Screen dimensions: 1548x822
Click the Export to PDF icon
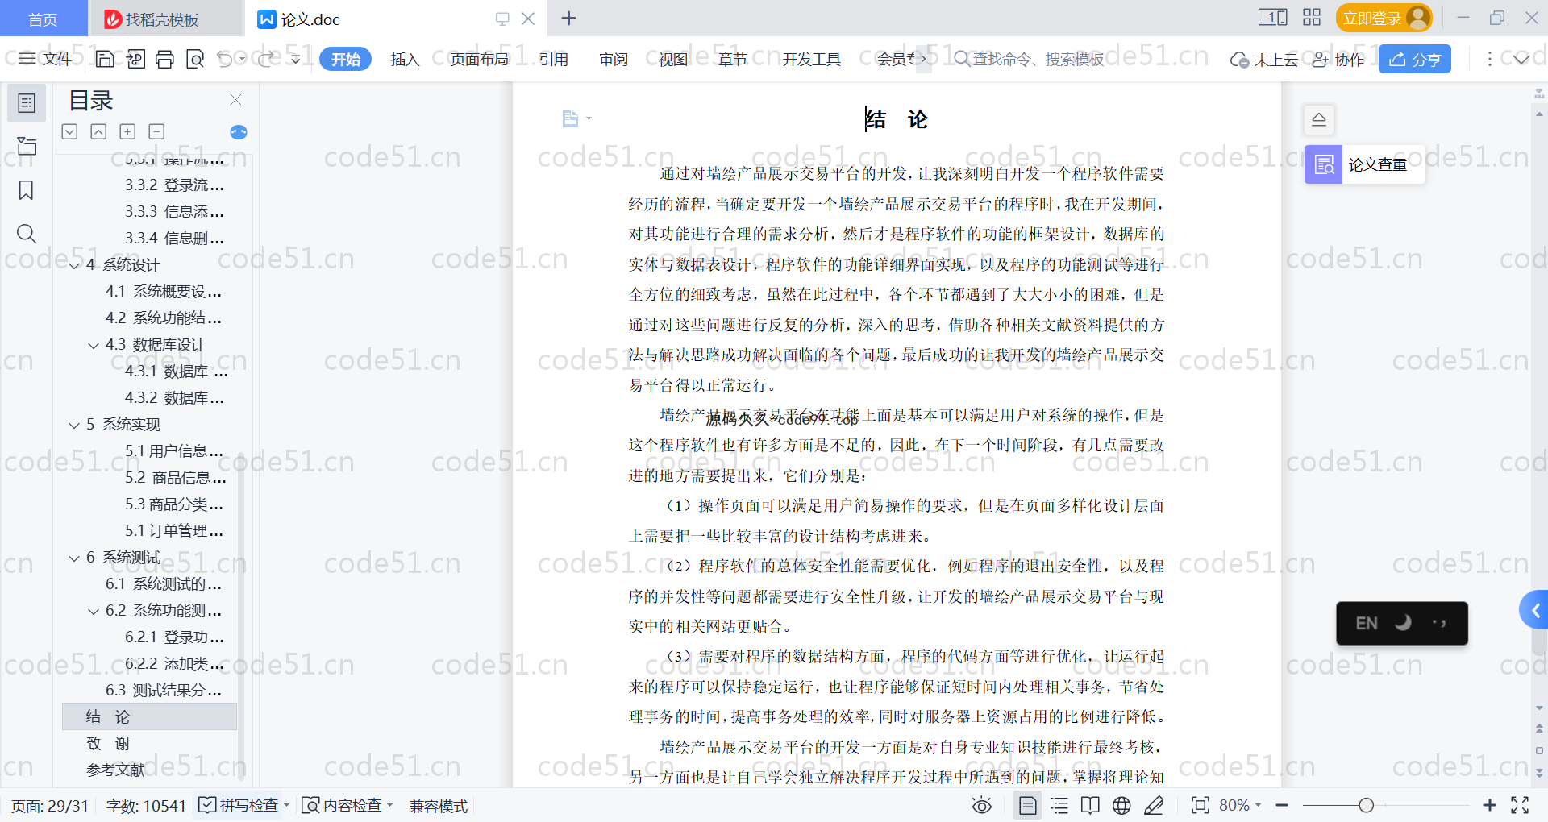coord(135,59)
